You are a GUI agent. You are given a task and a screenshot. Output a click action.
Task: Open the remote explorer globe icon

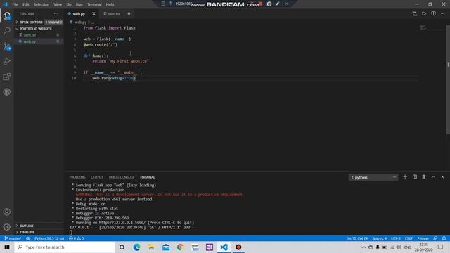(6, 92)
